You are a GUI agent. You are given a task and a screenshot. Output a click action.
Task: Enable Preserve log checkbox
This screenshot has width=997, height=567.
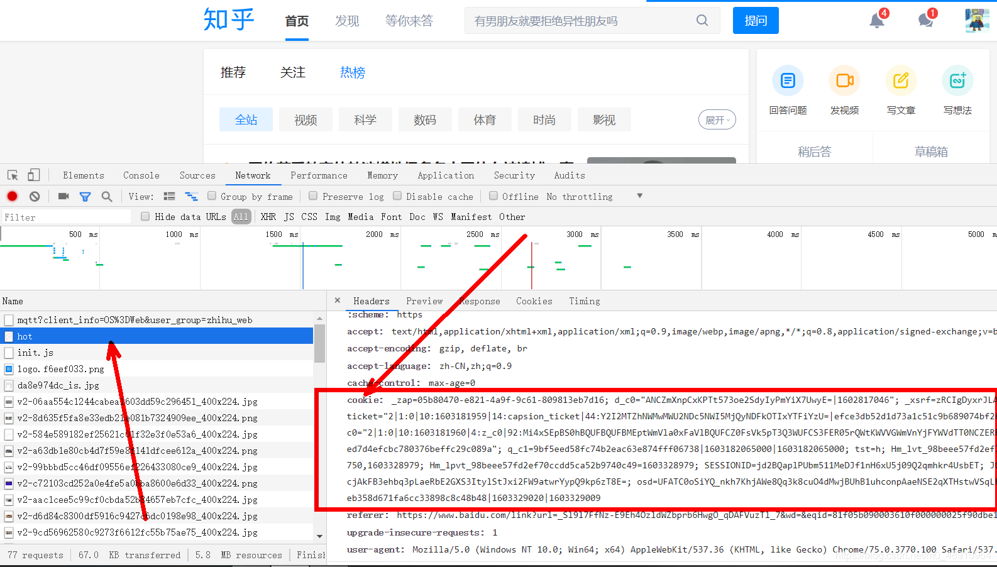click(x=313, y=195)
